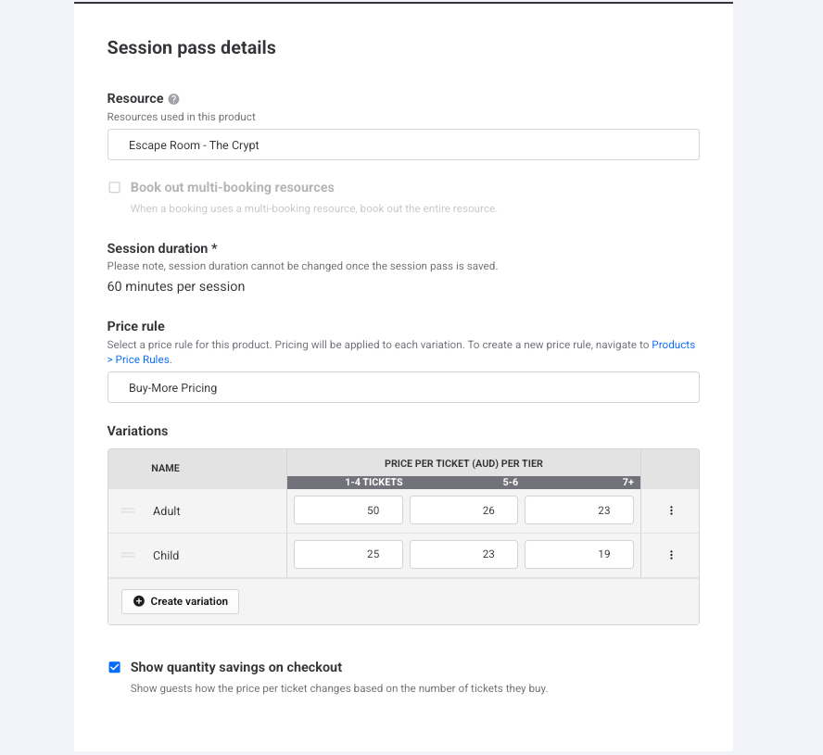Screen dimensions: 823x755
Task: Grab the Child row drag handle
Action: tap(128, 555)
